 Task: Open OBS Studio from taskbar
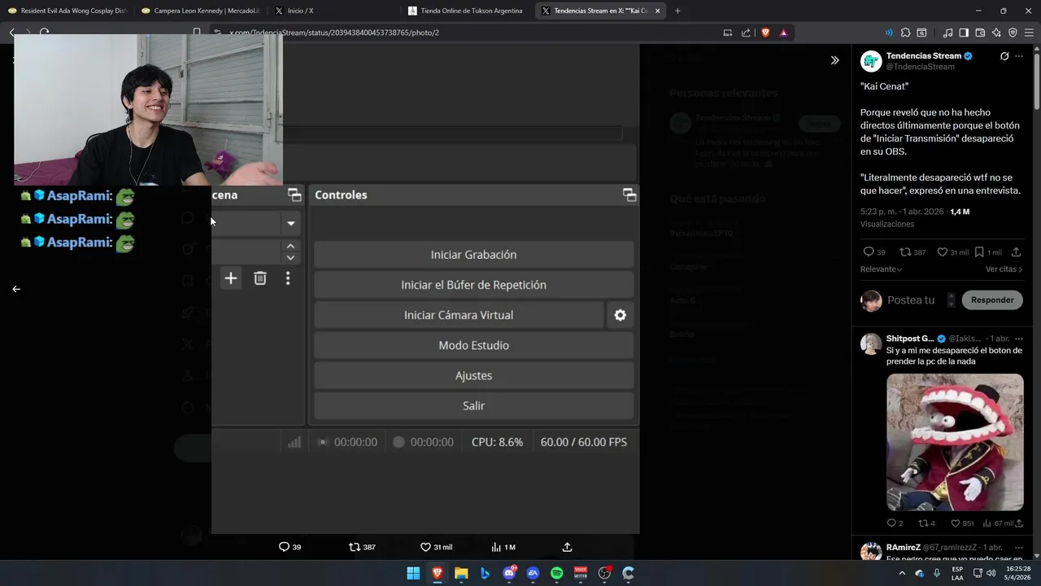[604, 573]
